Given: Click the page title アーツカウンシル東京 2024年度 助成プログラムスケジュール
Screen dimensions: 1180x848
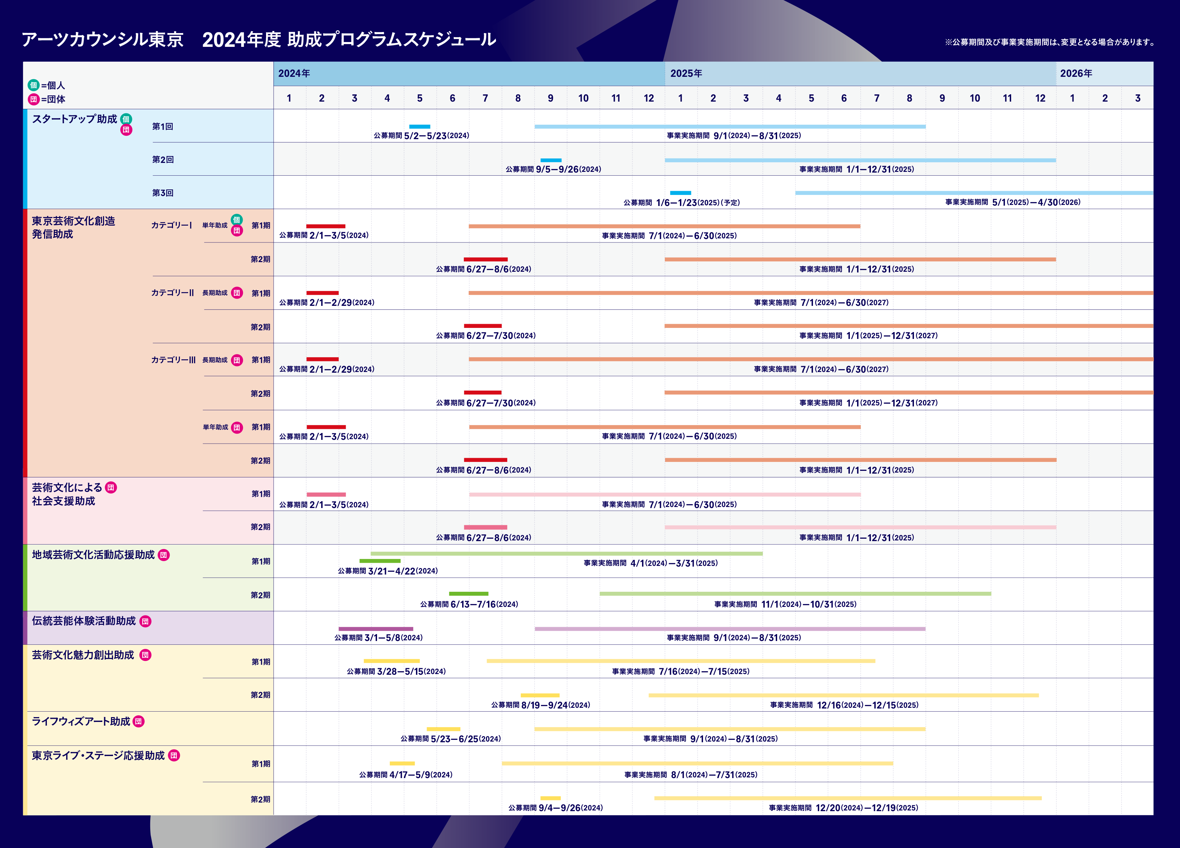Looking at the screenshot, I should tap(258, 40).
